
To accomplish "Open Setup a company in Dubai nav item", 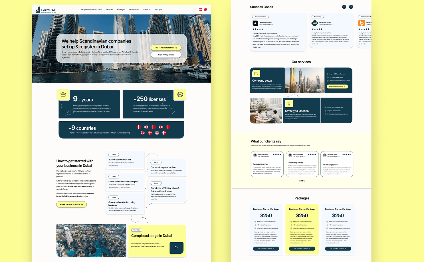I will (91, 10).
